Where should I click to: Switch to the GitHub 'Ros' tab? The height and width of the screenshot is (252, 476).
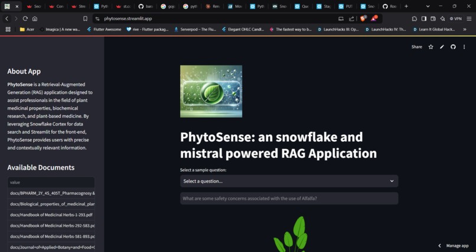coord(390,6)
